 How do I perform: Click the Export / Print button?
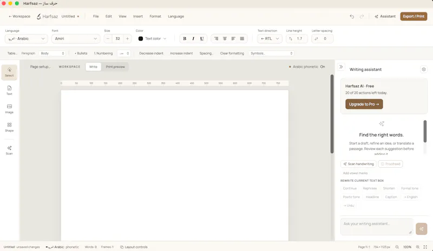(414, 17)
